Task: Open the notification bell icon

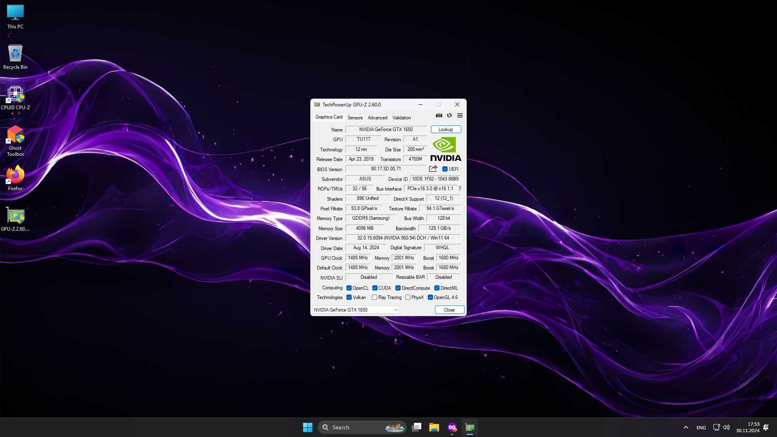Action: coord(766,427)
